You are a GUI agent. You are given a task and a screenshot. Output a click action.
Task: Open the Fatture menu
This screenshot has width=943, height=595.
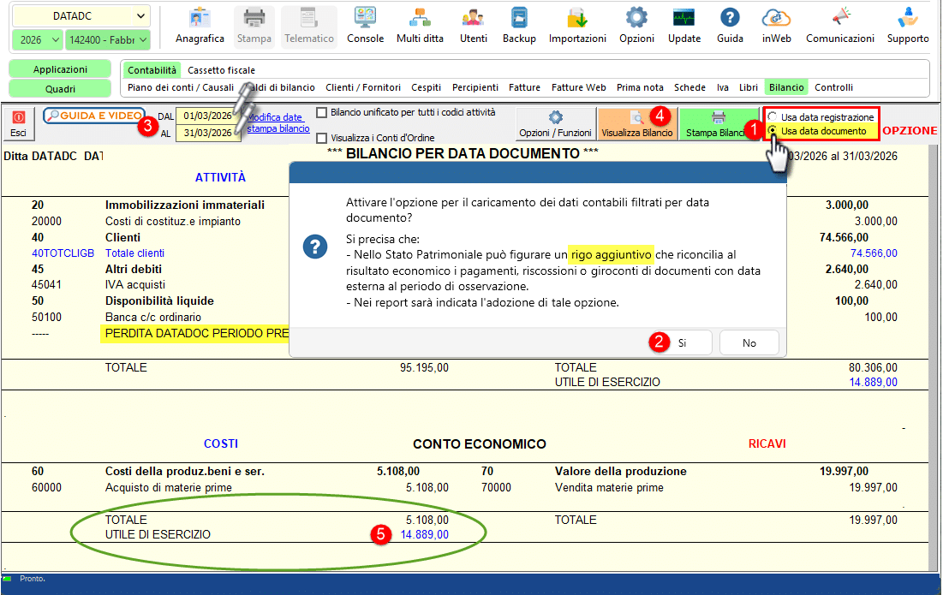pos(524,87)
